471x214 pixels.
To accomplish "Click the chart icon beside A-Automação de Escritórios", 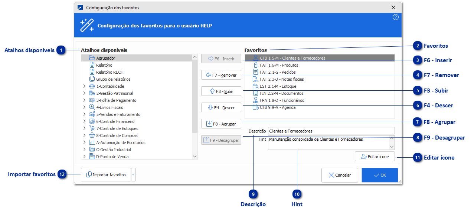I will point(93,142).
